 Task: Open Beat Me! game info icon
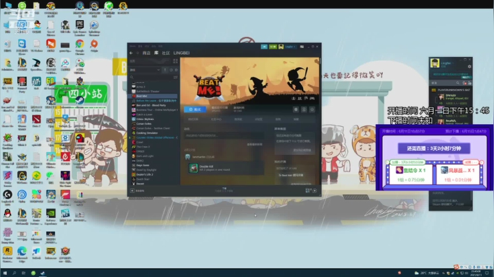(304, 109)
